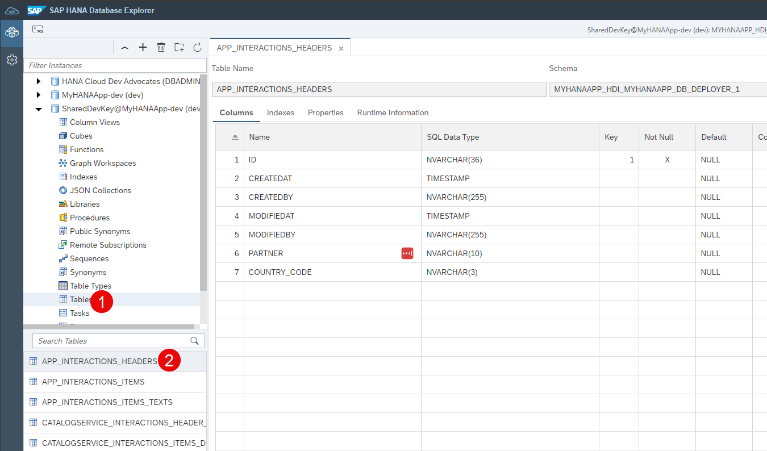Click the Schema field

click(x=658, y=89)
